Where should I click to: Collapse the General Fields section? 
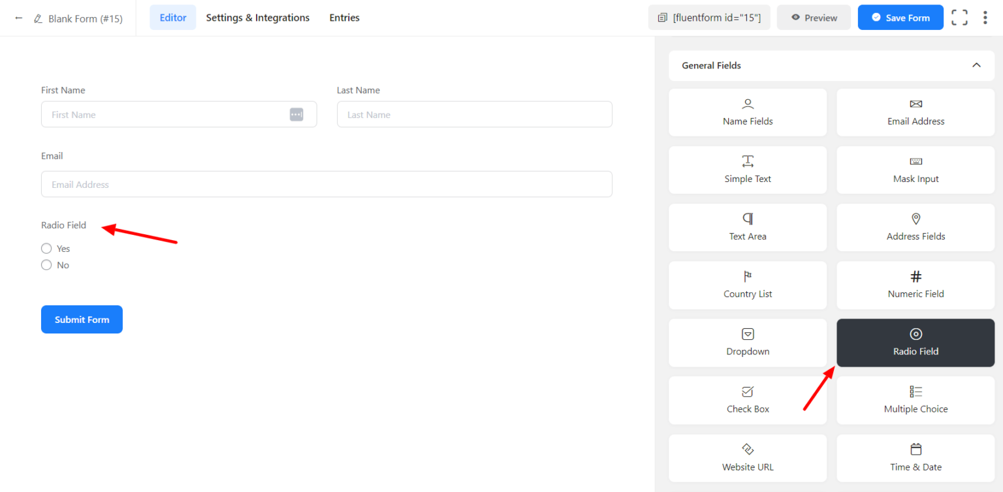click(976, 65)
